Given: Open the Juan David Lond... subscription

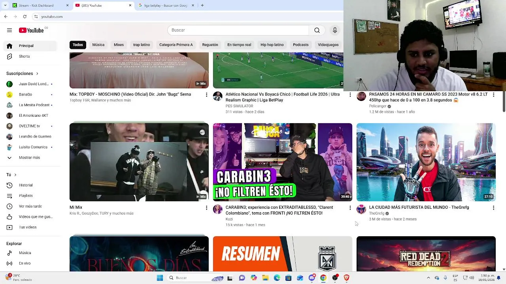Looking at the screenshot, I should [30, 84].
